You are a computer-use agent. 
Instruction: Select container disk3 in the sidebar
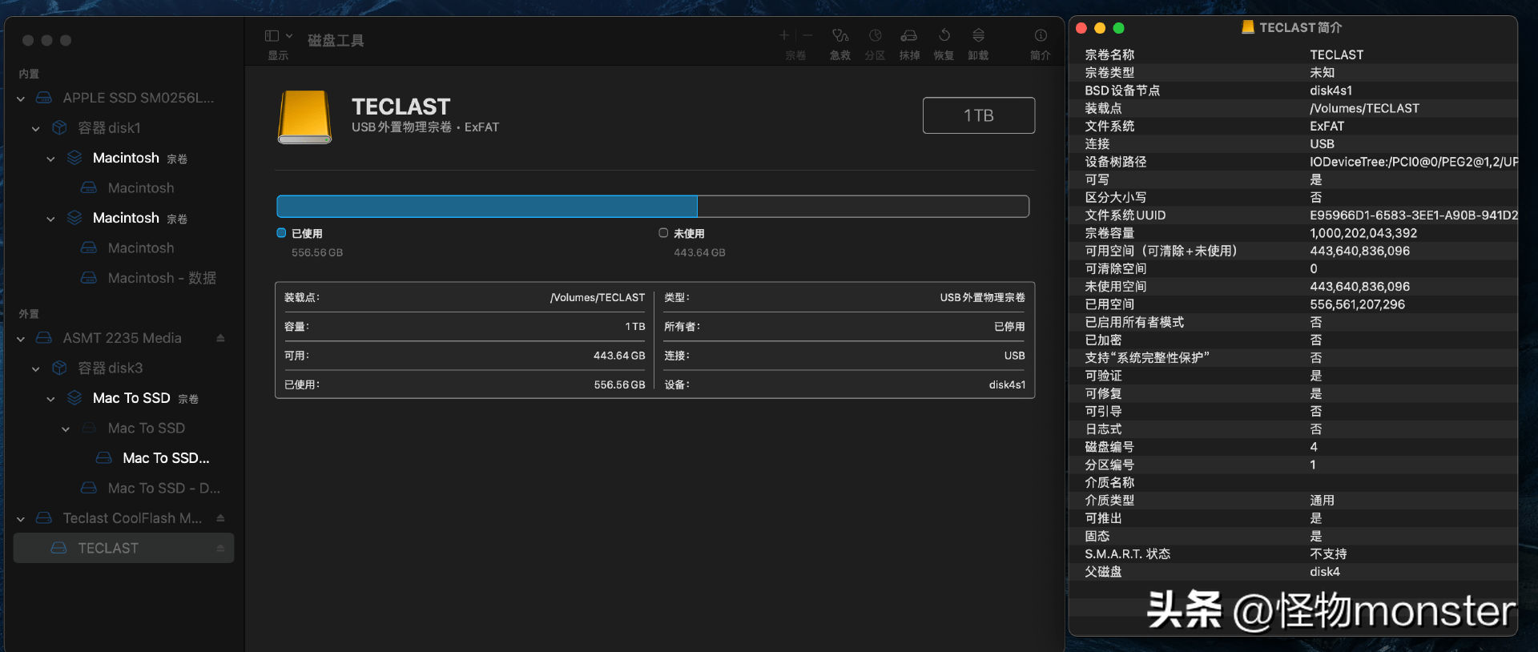[x=110, y=368]
